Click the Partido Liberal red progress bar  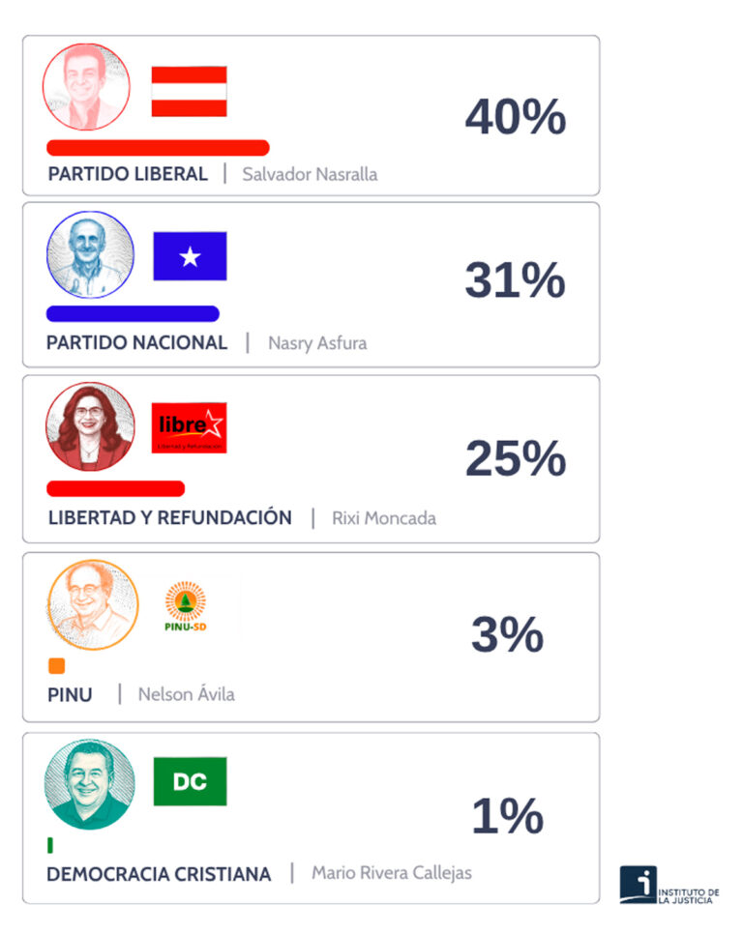pyautogui.click(x=158, y=148)
